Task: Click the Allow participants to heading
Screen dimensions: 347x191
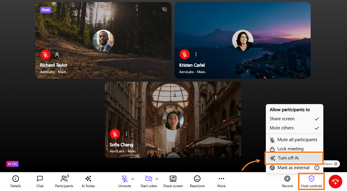Action: [290, 110]
